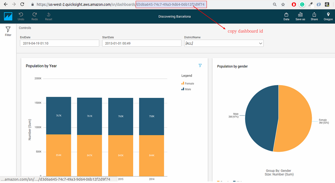This screenshot has width=335, height=183.
Task: Click the dashboard ID in the address bar
Action: 171,4
